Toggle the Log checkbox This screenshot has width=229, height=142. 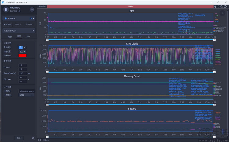(x=44, y=140)
